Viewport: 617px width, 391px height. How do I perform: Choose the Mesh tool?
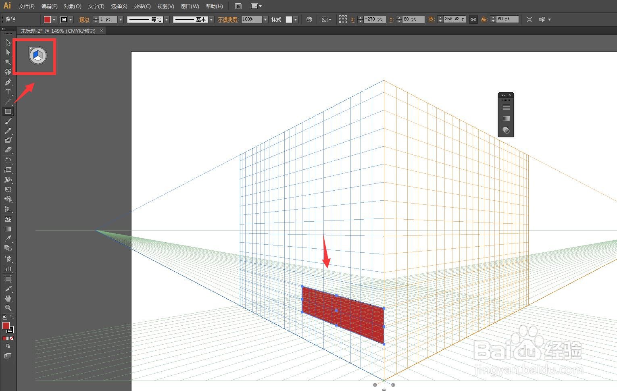(8, 219)
